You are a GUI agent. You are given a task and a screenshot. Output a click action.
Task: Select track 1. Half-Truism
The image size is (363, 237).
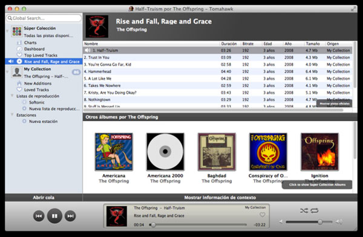[218, 50]
